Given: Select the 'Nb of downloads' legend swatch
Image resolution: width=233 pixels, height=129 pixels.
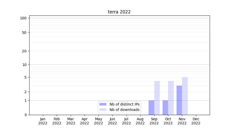Looking at the screenshot, I should pyautogui.click(x=103, y=110).
